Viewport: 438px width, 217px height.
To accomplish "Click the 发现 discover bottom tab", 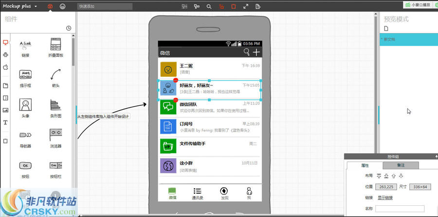I will coord(224,194).
